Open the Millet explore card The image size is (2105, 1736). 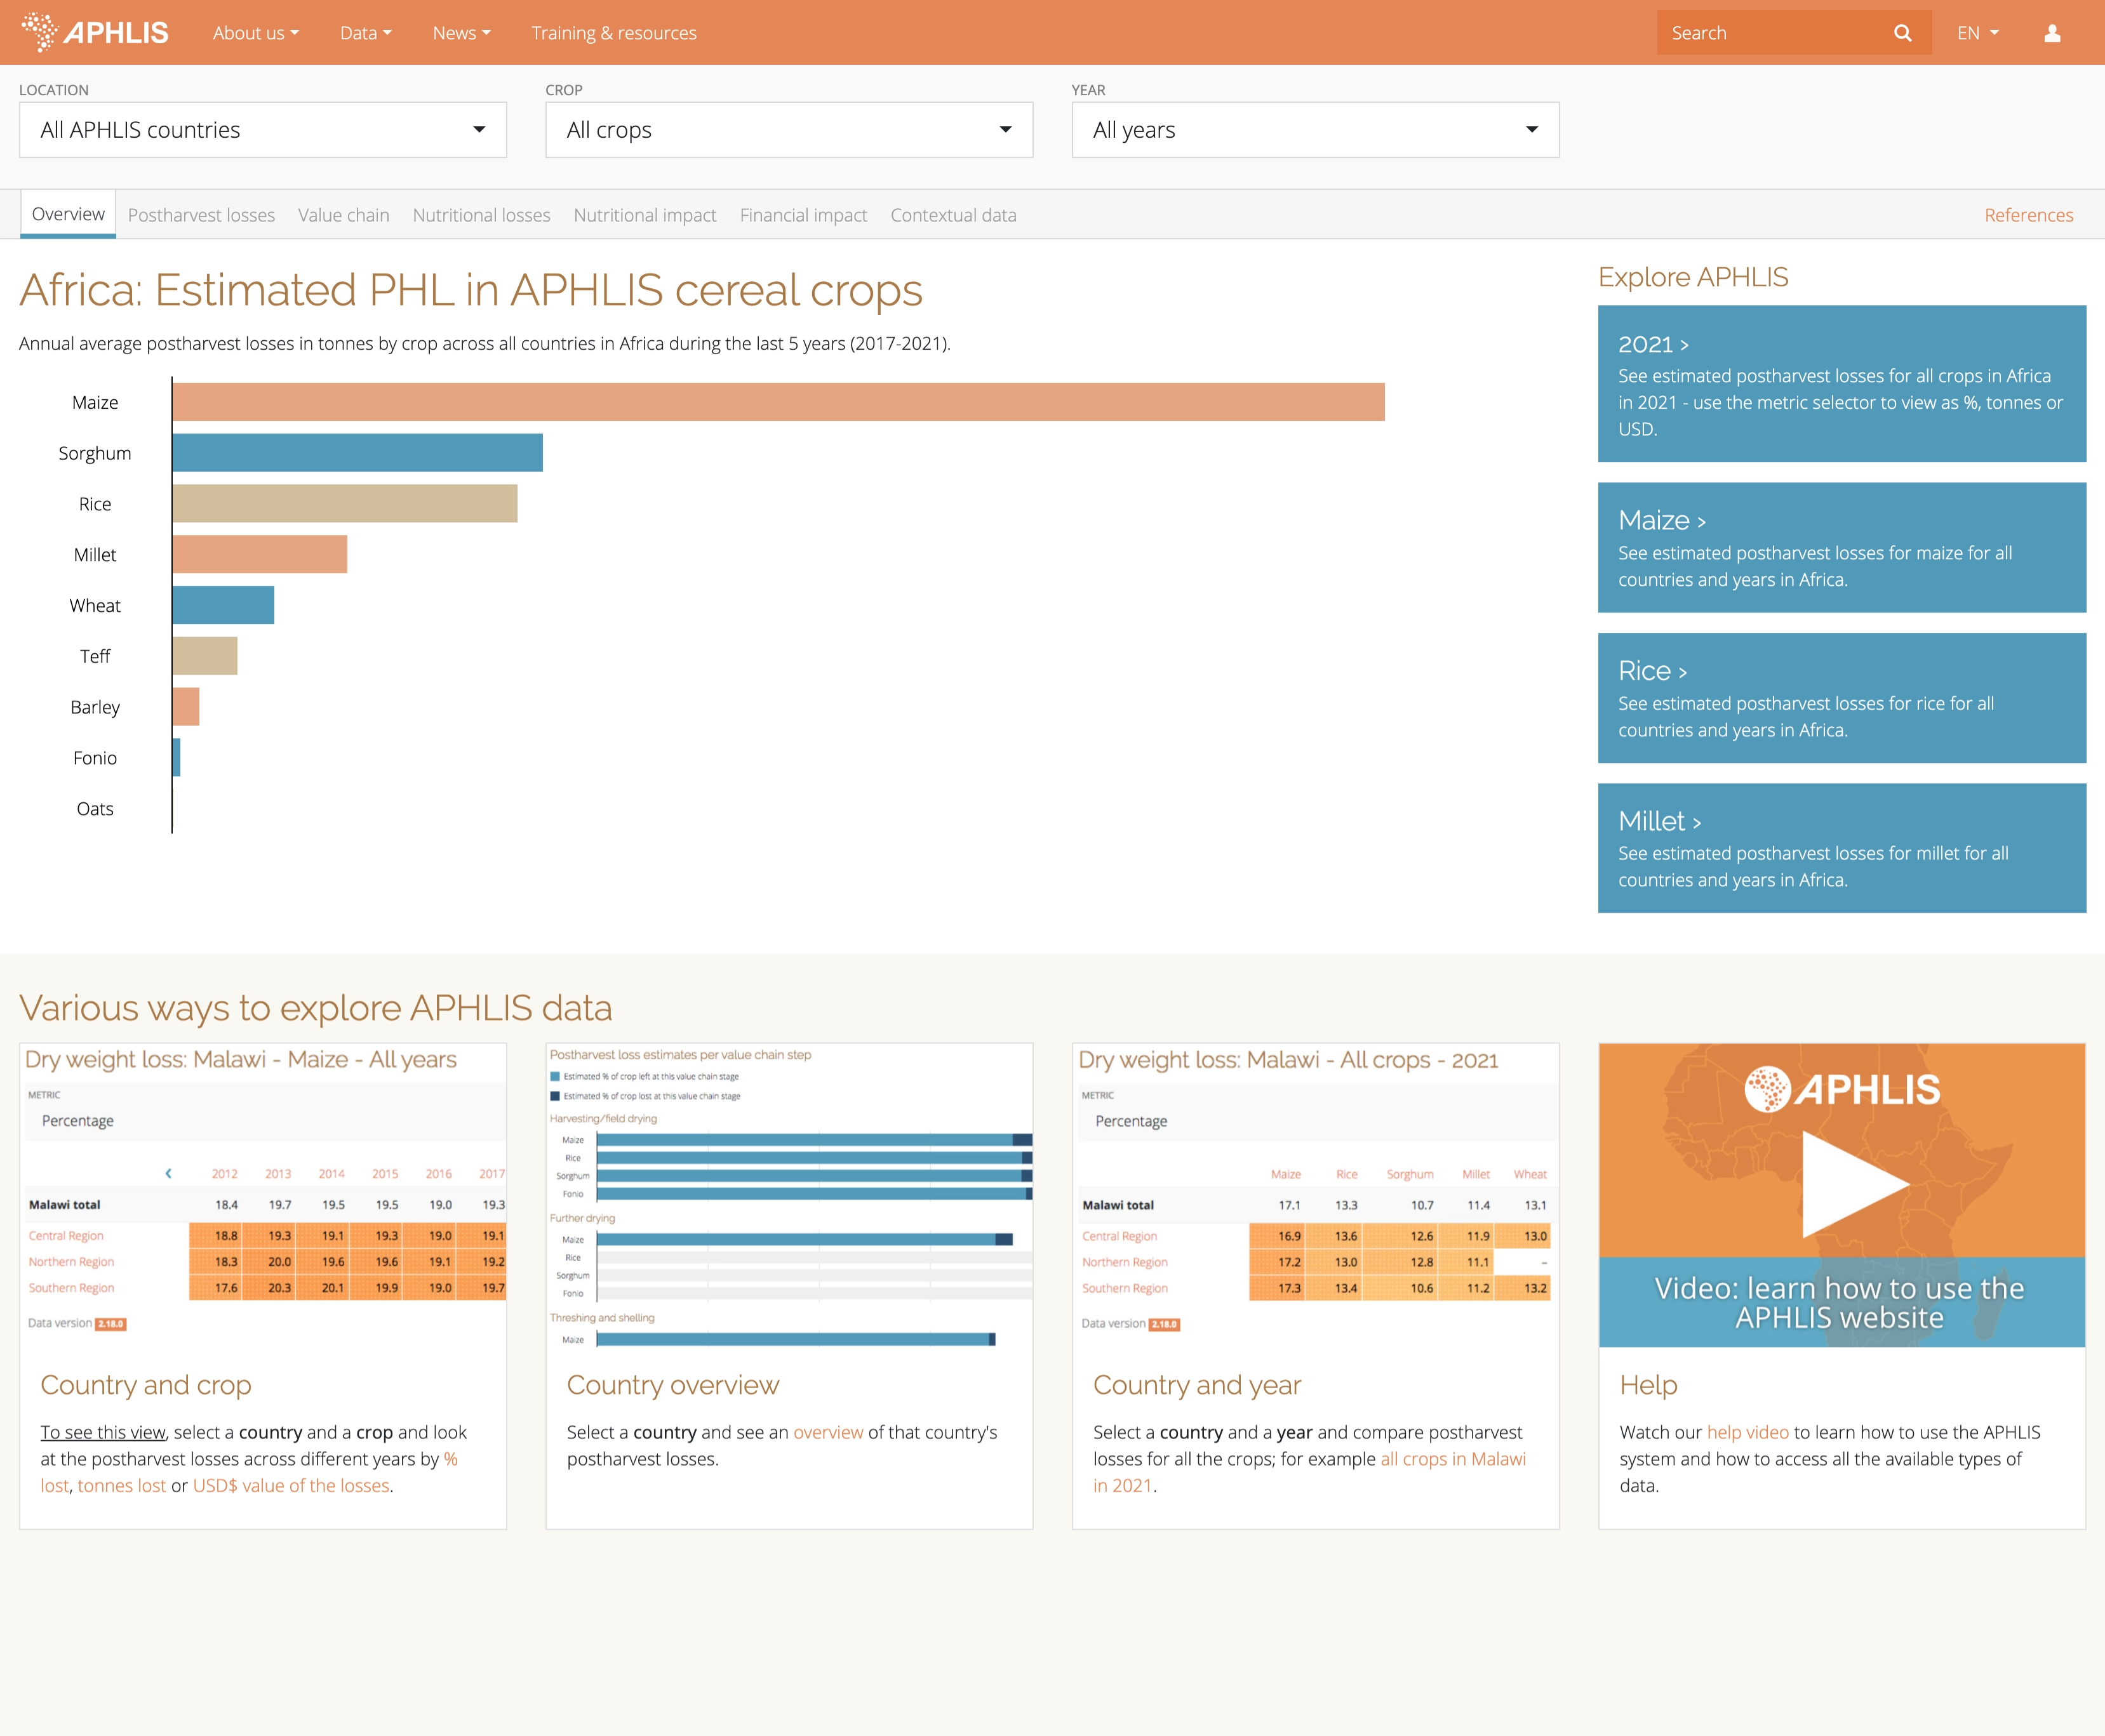(1841, 848)
